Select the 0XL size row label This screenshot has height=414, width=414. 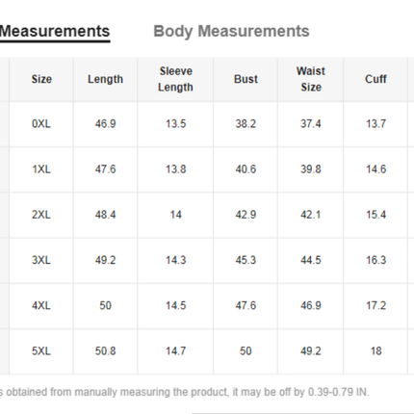pos(41,123)
